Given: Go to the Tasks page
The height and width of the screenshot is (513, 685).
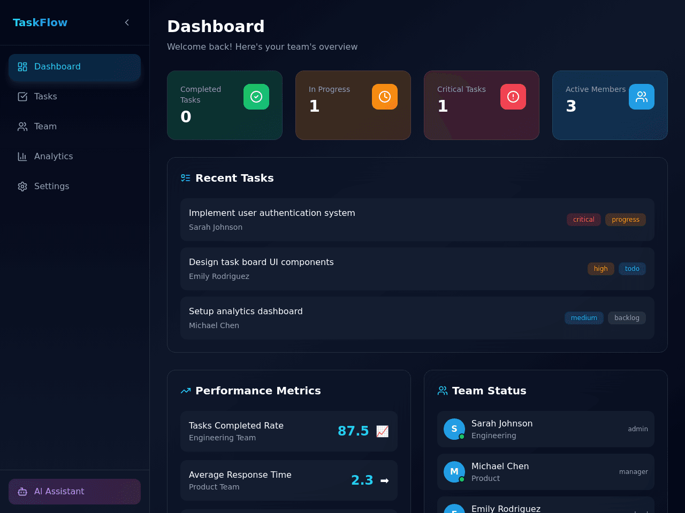Looking at the screenshot, I should (x=74, y=97).
